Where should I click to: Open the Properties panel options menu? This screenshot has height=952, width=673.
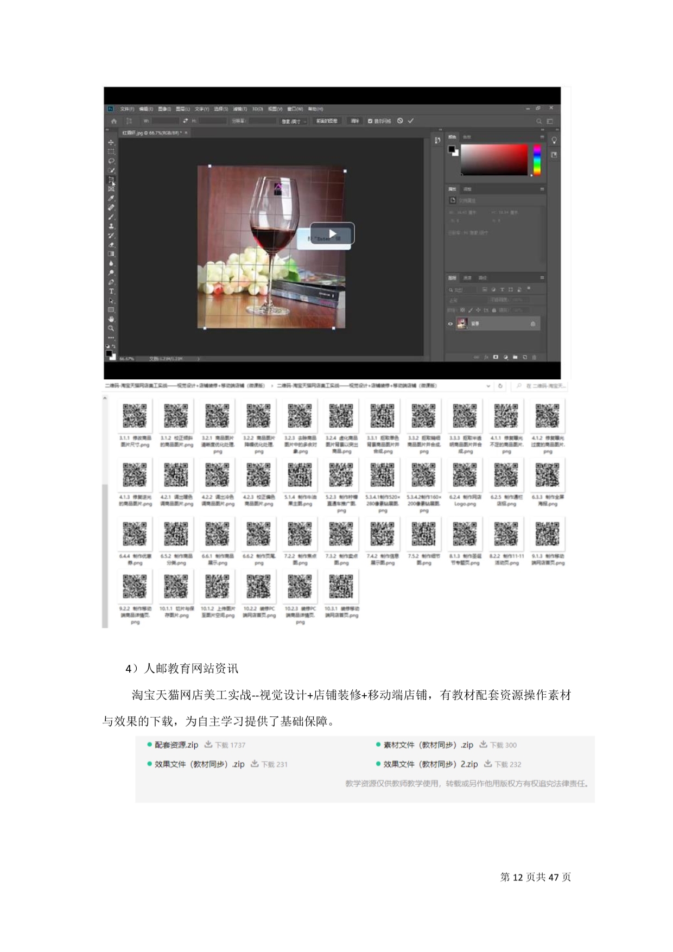coord(542,189)
